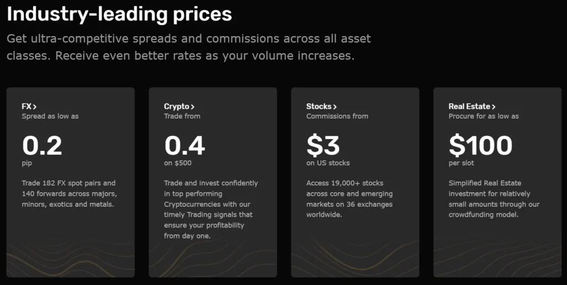This screenshot has height=285, width=567.
Task: Click the $3 commission figure
Action: (323, 145)
